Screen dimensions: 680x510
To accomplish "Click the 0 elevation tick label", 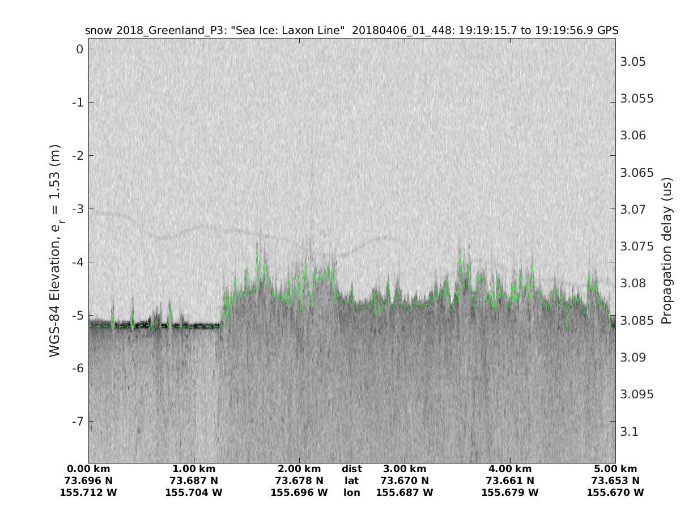I will (x=80, y=49).
